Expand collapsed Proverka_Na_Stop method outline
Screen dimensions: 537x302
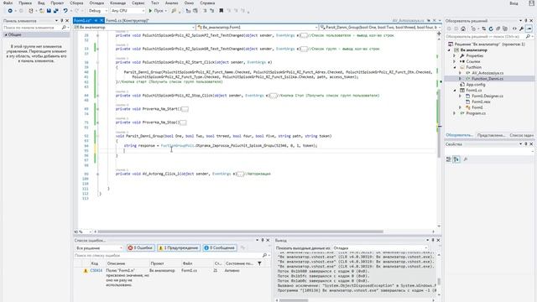coord(97,122)
